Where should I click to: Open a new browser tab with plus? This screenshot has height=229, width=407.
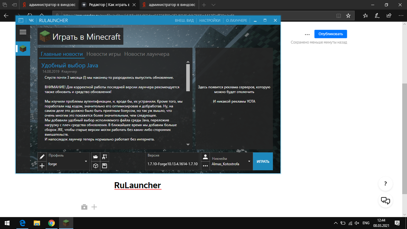click(204, 5)
